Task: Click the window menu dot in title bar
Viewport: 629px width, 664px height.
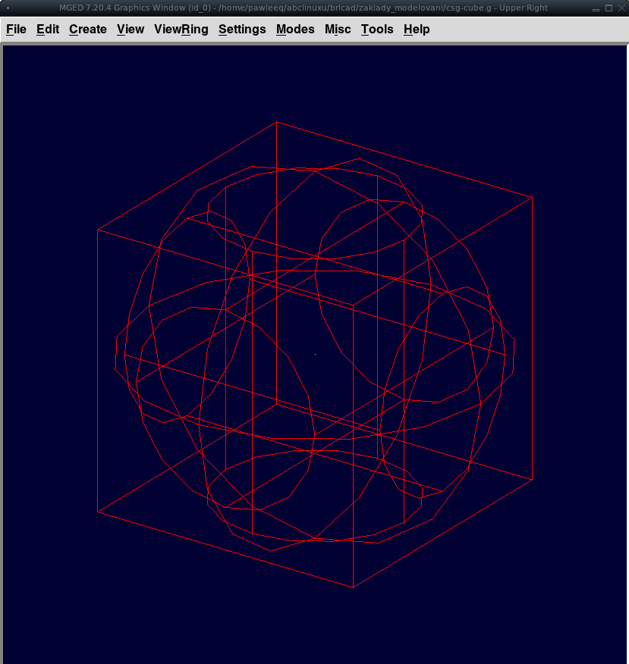Action: click(8, 8)
